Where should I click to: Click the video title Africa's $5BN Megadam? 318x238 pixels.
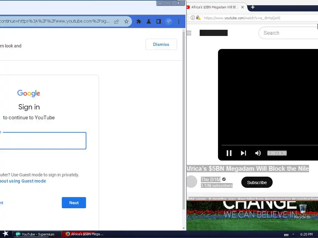(248, 169)
